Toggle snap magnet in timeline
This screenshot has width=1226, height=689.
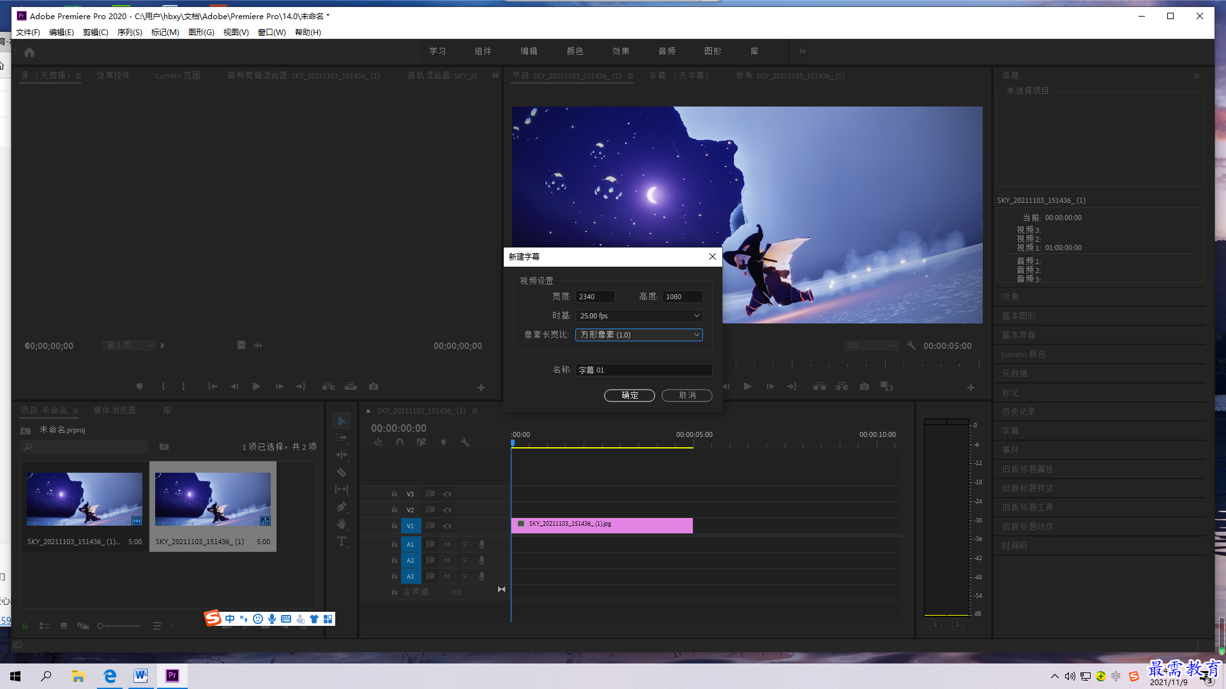click(x=400, y=442)
